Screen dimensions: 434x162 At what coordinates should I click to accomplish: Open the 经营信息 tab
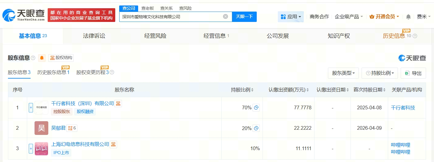[x=216, y=36]
